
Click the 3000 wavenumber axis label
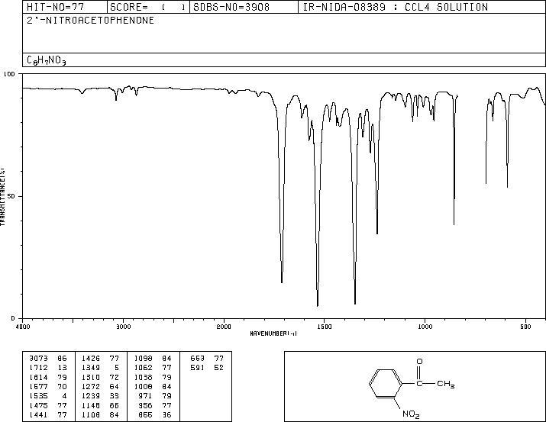pyautogui.click(x=123, y=327)
